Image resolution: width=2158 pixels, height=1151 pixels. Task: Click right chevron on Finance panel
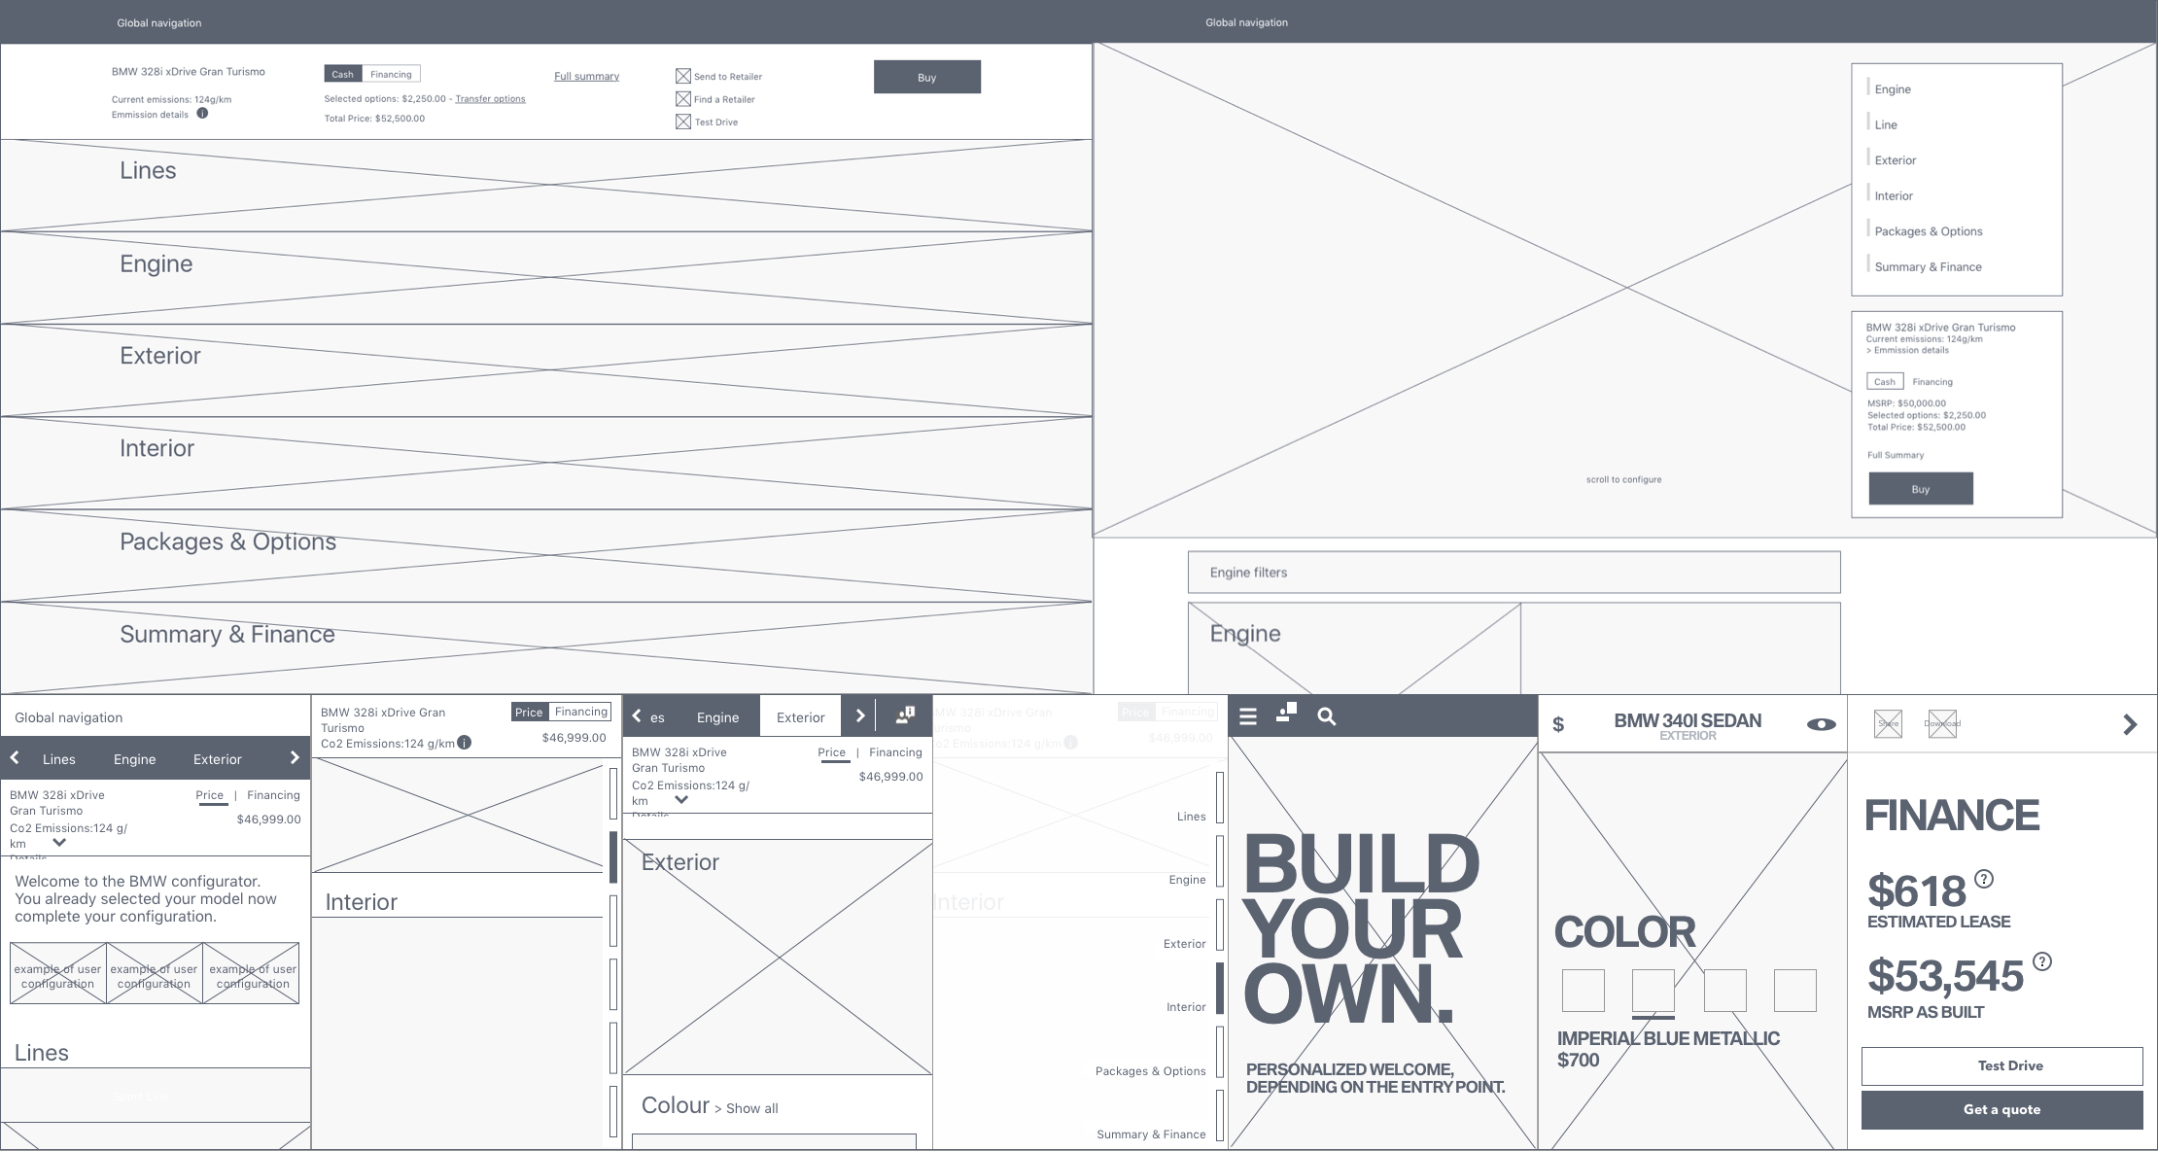2130,724
